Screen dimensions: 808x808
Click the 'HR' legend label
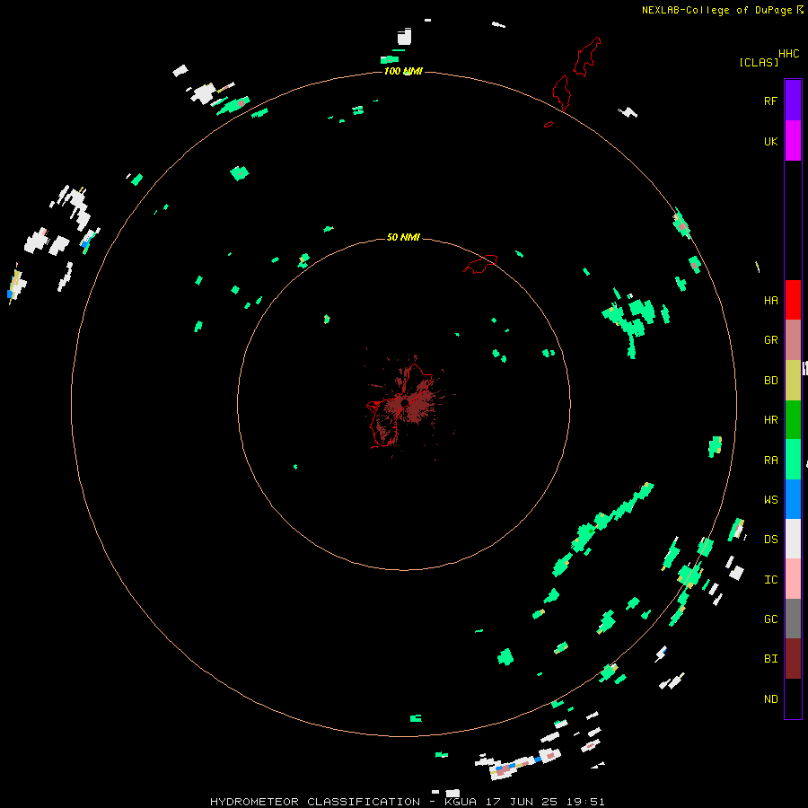pos(770,420)
